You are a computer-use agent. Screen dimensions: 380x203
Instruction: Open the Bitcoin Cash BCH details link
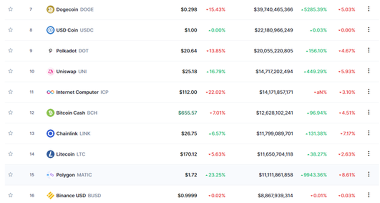point(76,113)
